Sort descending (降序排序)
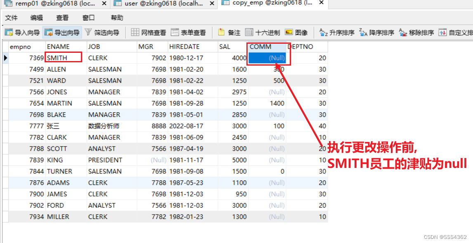The height and width of the screenshot is (243, 473). 377,32
